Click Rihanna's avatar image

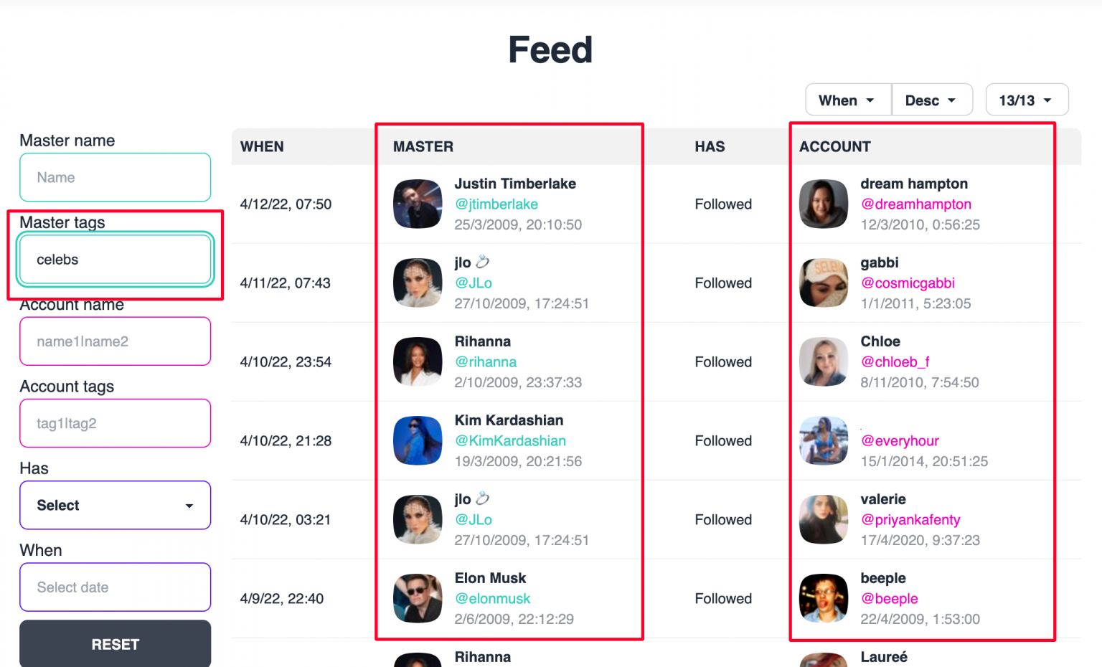pyautogui.click(x=418, y=361)
